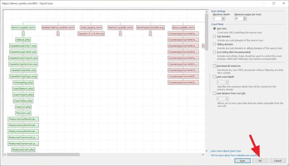Click the vertical scrollbar down arrow
The height and width of the screenshot is (166, 289).
pyautogui.click(x=207, y=151)
